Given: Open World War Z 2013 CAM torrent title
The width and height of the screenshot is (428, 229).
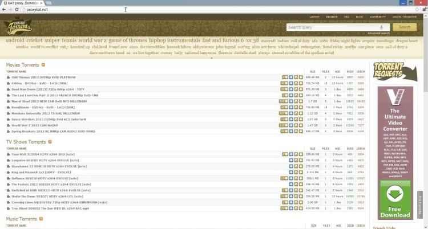Looking at the screenshot, I should tap(34, 125).
